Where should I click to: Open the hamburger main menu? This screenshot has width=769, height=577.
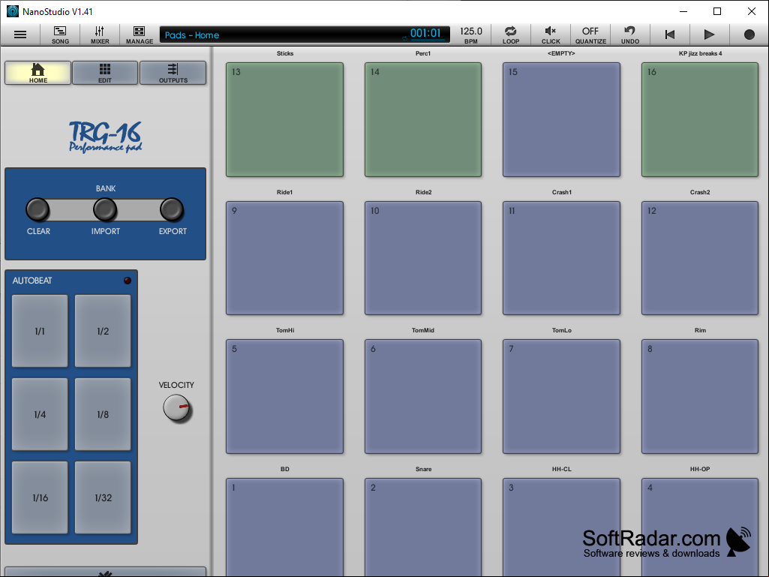pos(20,35)
